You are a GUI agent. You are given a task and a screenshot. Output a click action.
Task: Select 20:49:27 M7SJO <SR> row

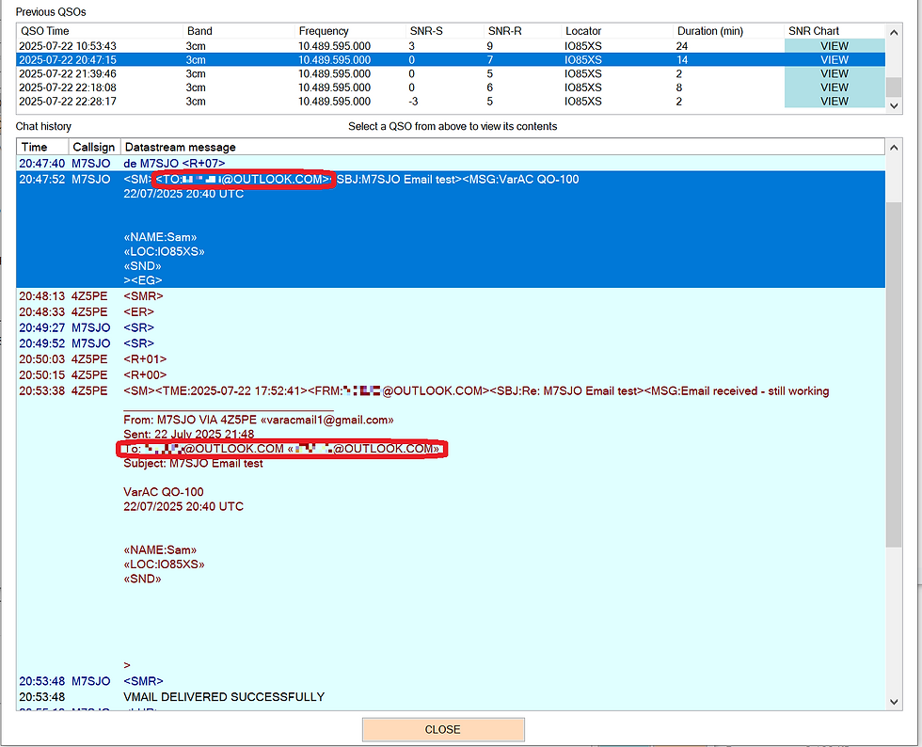(x=451, y=327)
